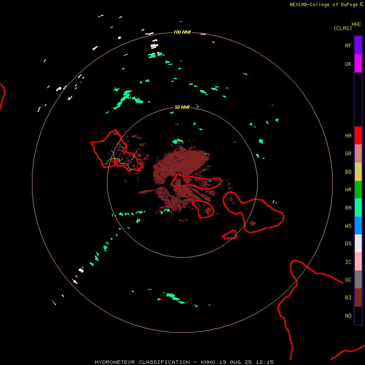Pick the DS white legend swatch
365x365 pixels.
[358, 243]
